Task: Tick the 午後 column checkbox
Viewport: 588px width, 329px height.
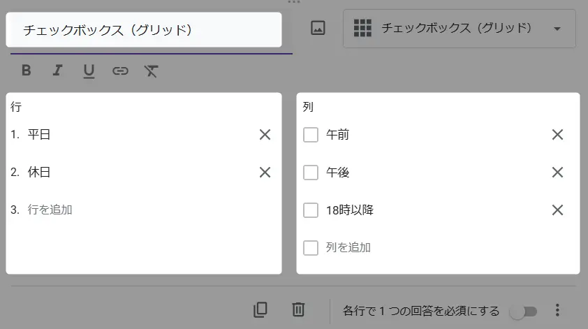Action: click(311, 173)
